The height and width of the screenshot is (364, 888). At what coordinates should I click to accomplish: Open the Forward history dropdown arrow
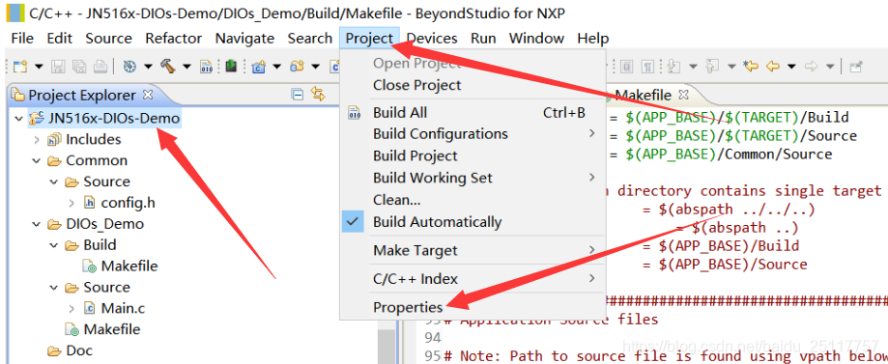[830, 67]
